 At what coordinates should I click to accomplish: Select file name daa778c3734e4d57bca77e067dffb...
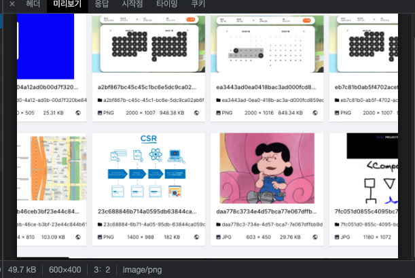pos(266,211)
